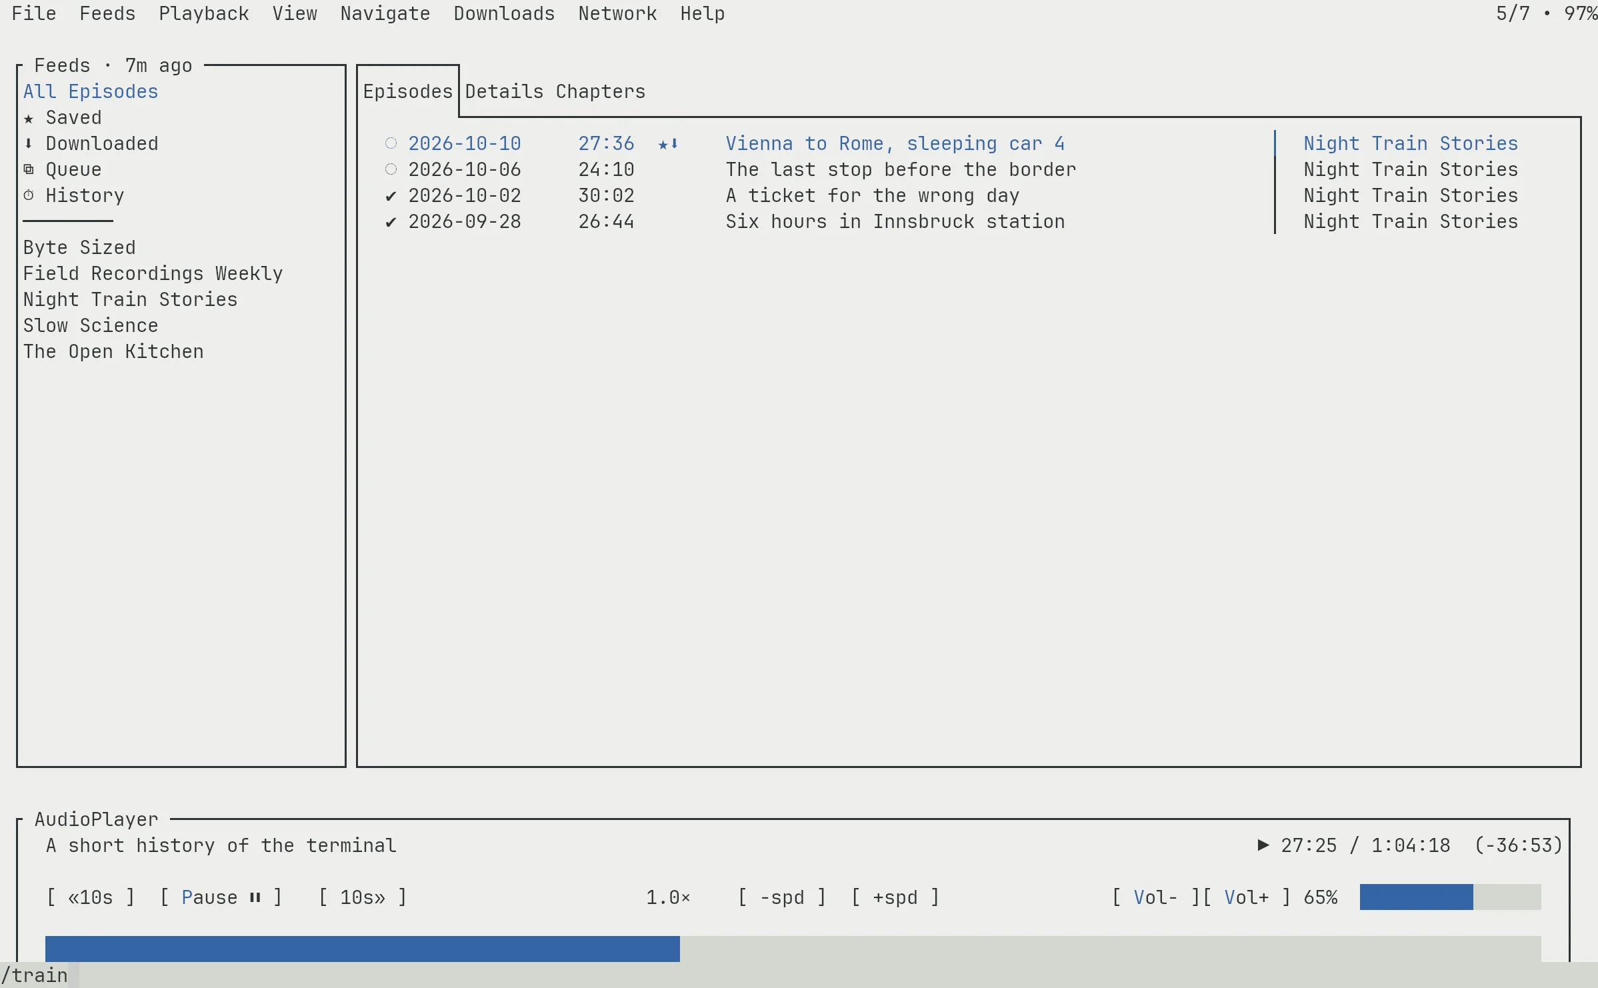Screen dimensions: 1598x988
Task: Open the History list with clock icon
Action: [x=75, y=195]
